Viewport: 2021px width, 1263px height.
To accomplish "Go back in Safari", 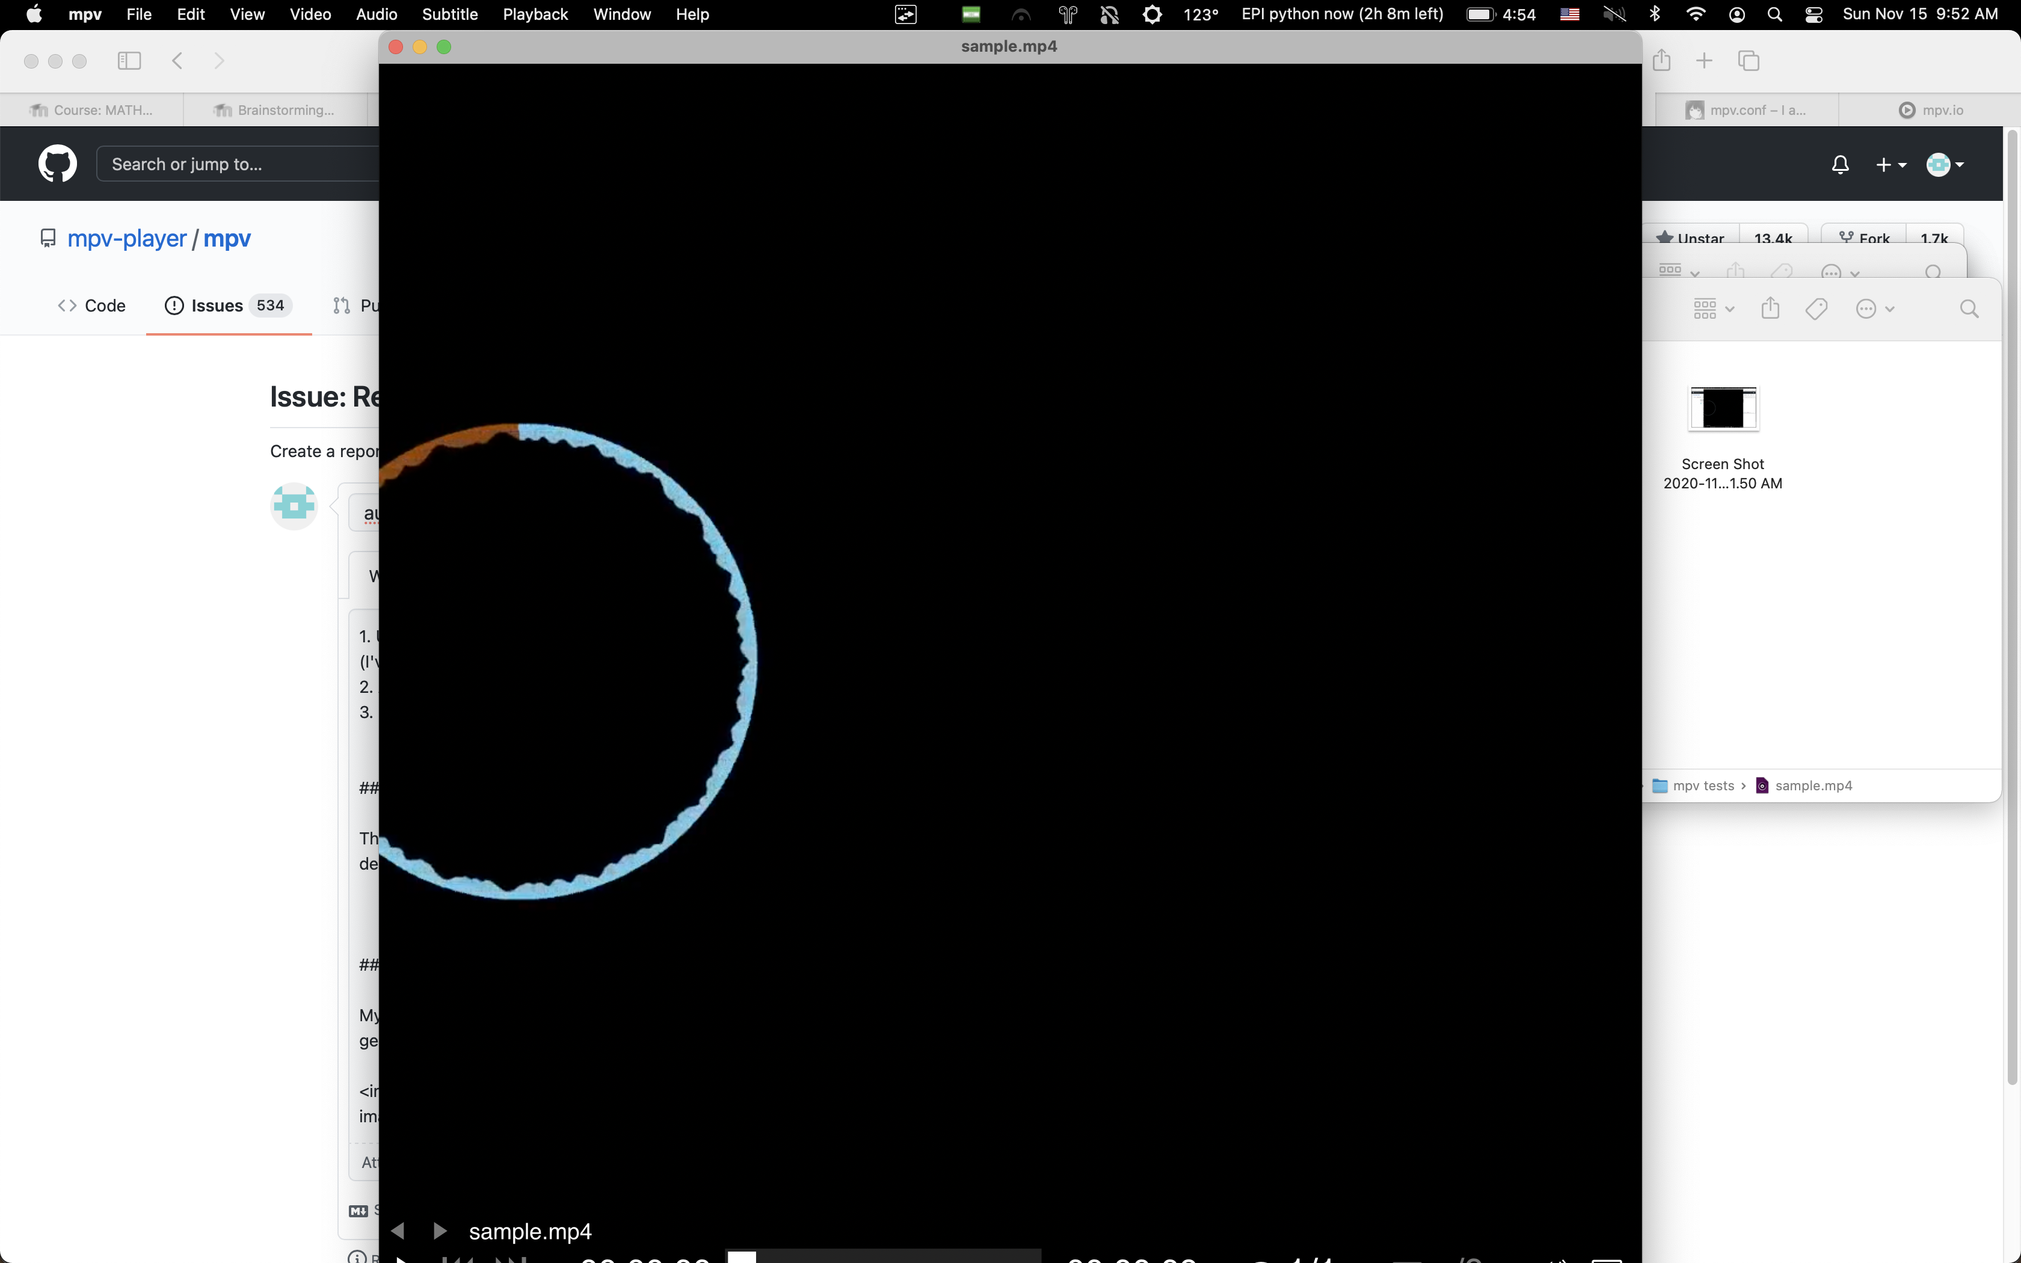I will 177,60.
